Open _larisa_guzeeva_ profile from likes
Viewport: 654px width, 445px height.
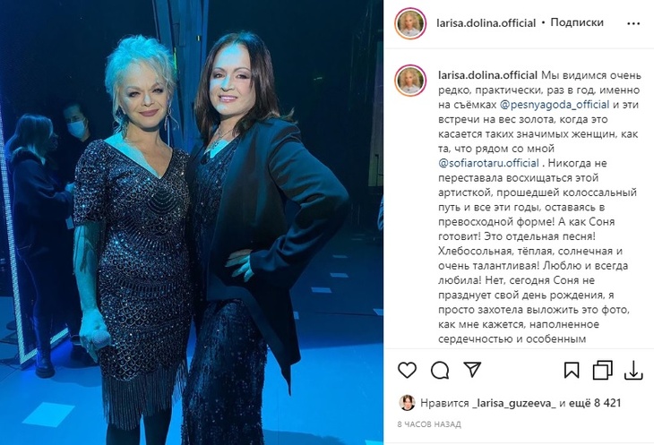click(x=514, y=403)
